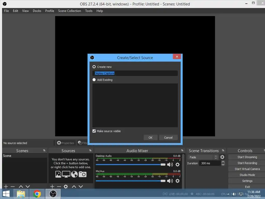Image resolution: width=265 pixels, height=199 pixels.
Task: Click OK in Create/Select Source dialog
Action: point(150,138)
